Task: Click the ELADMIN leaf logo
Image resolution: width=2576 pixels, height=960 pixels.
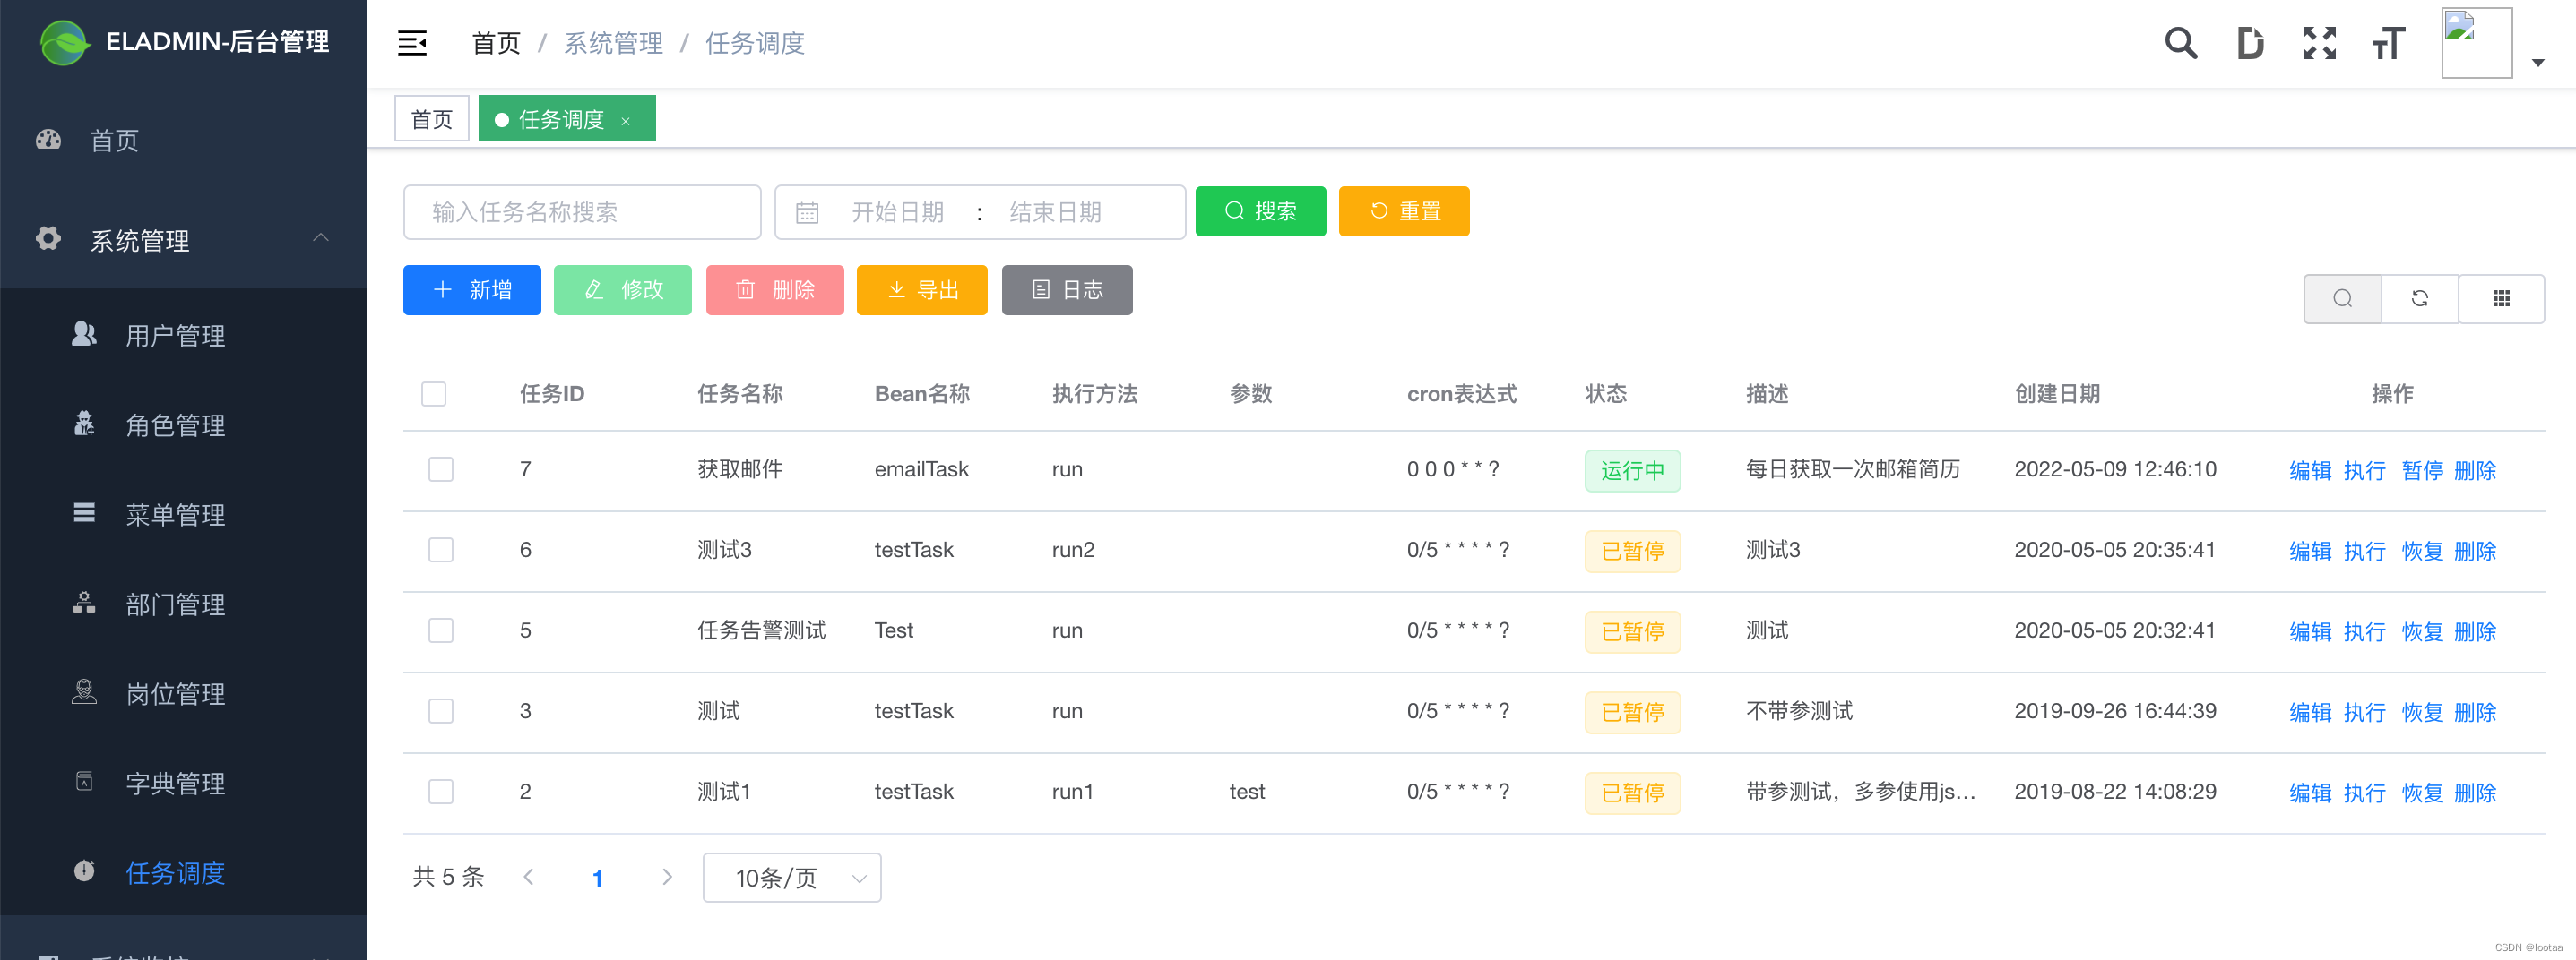Action: (x=64, y=42)
